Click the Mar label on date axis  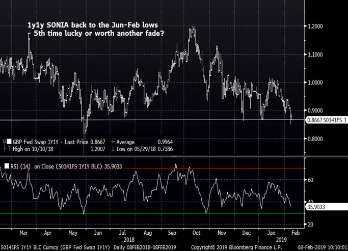[x=23, y=233]
